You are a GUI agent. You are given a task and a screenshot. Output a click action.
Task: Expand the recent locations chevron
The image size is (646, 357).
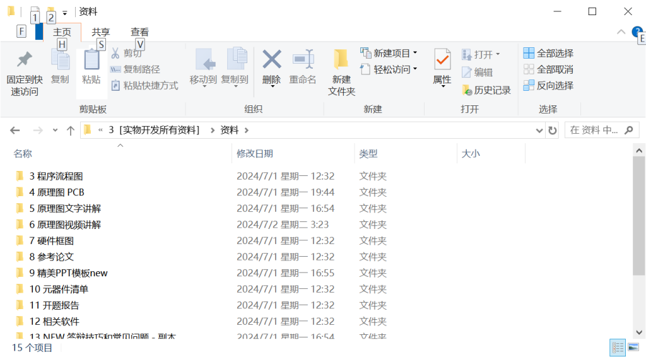[55, 131]
